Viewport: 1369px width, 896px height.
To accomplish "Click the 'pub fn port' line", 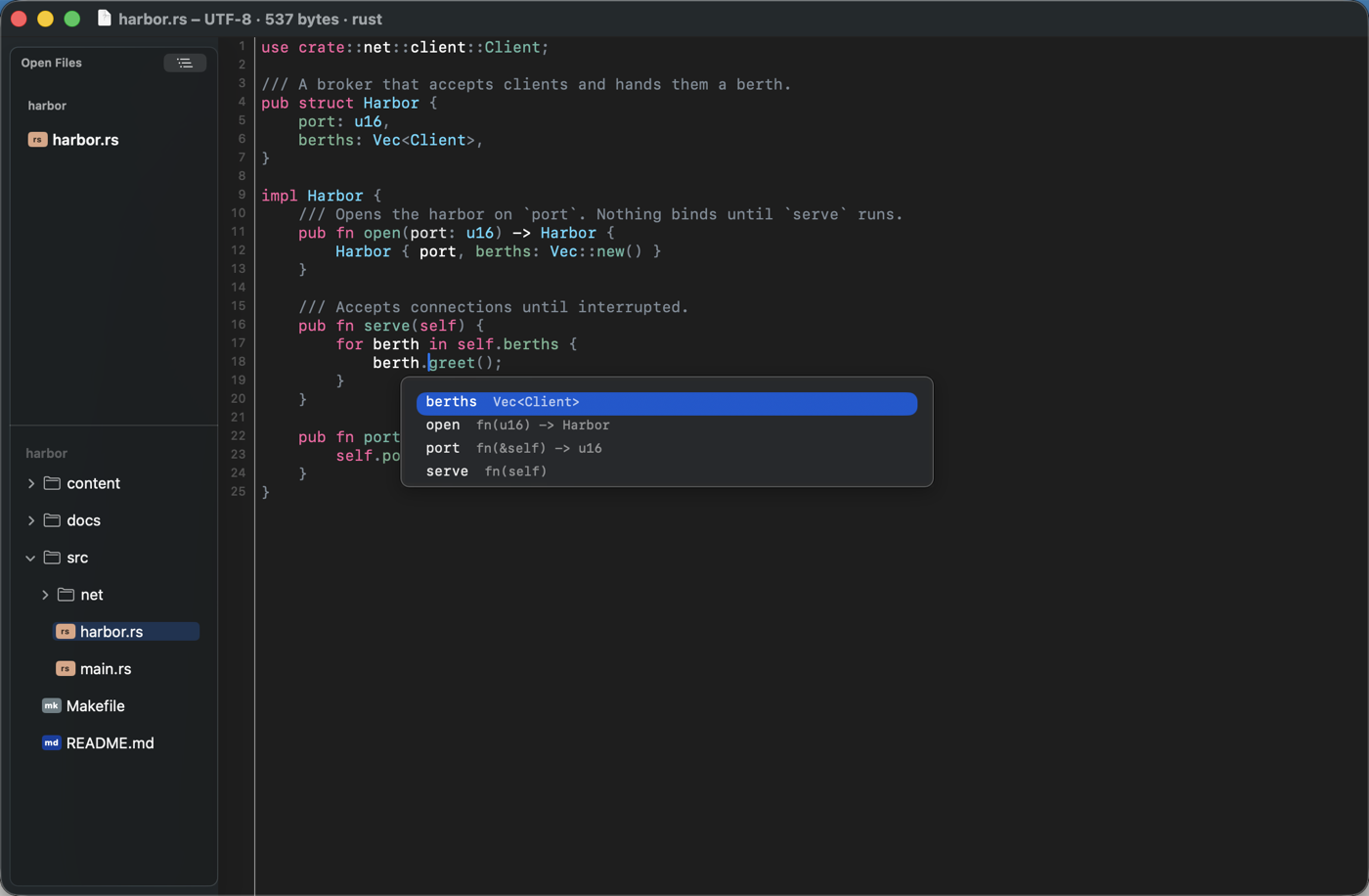I will tap(349, 437).
